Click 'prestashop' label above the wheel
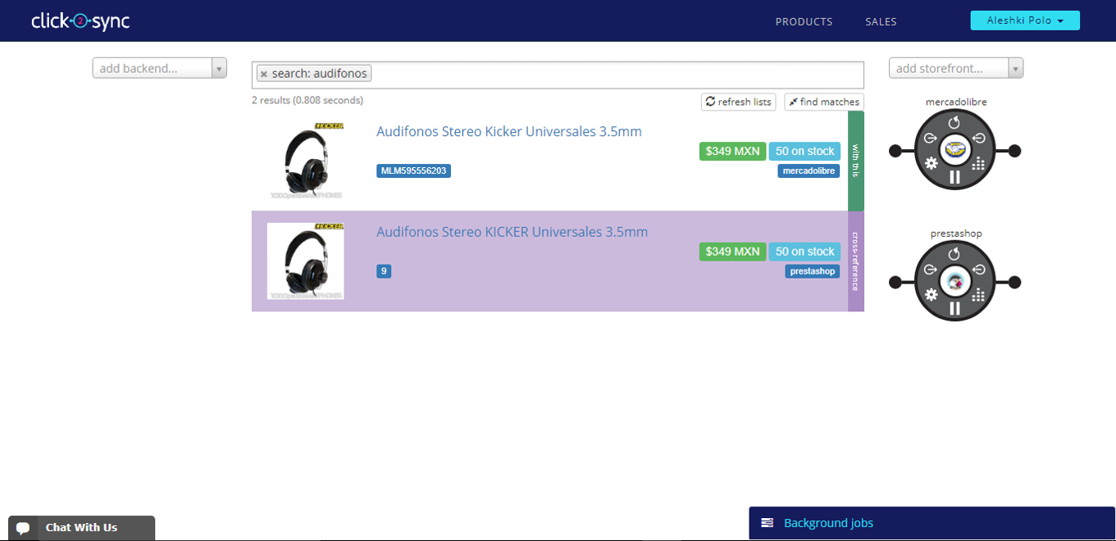This screenshot has height=541, width=1116. click(955, 234)
